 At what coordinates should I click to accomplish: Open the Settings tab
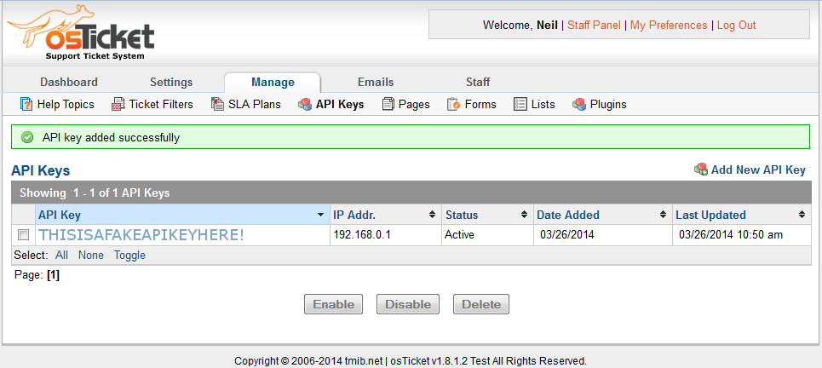171,83
